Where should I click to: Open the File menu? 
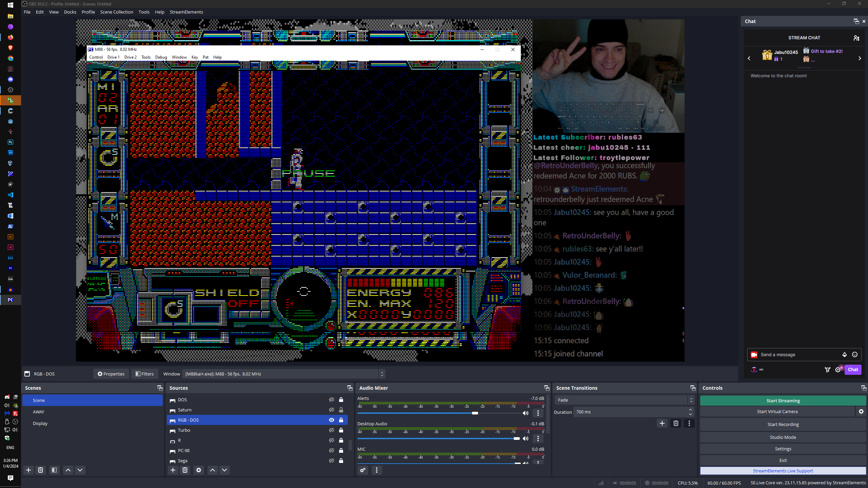27,12
